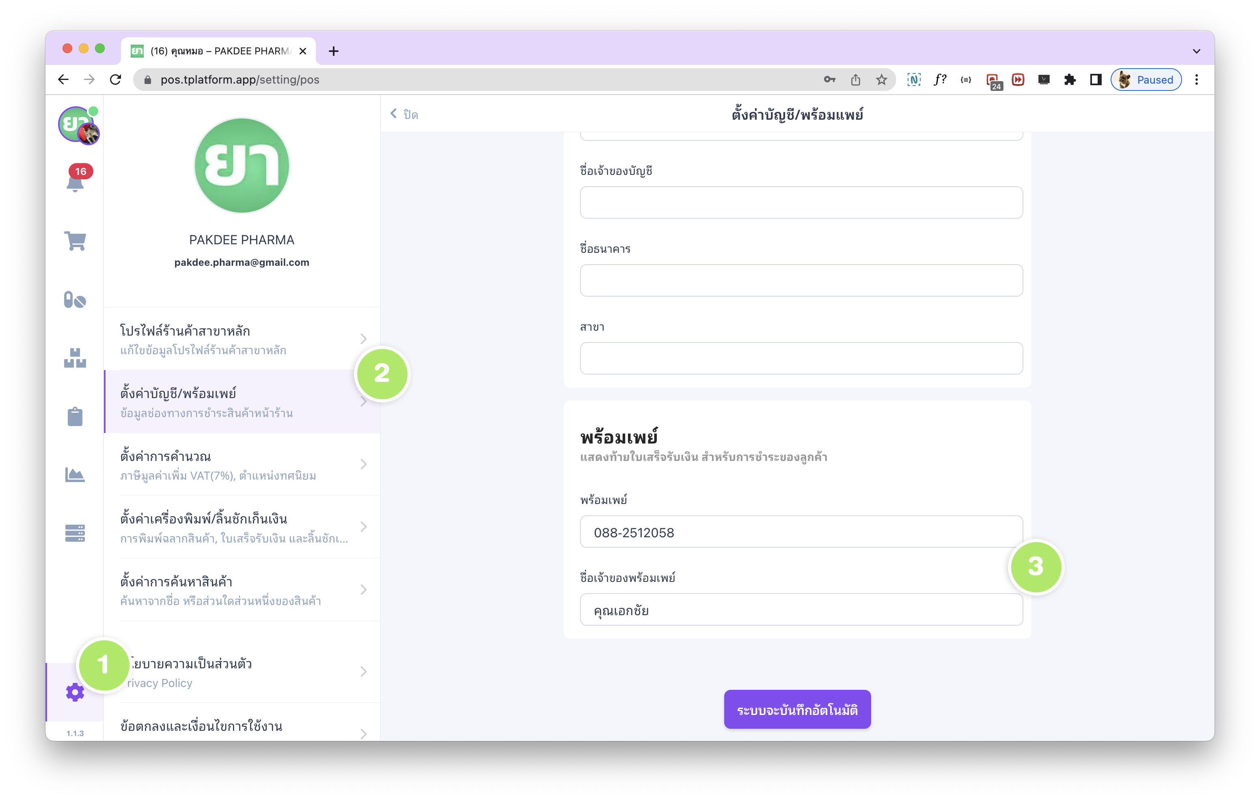Expand ตั้งค่าเครื่องพิมพ์/ลิ้นชักเก็บเงิน row
The width and height of the screenshot is (1260, 801).
click(x=242, y=528)
